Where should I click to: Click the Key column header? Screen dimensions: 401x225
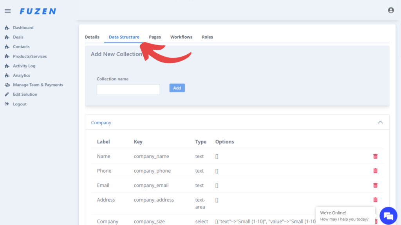[x=138, y=141]
